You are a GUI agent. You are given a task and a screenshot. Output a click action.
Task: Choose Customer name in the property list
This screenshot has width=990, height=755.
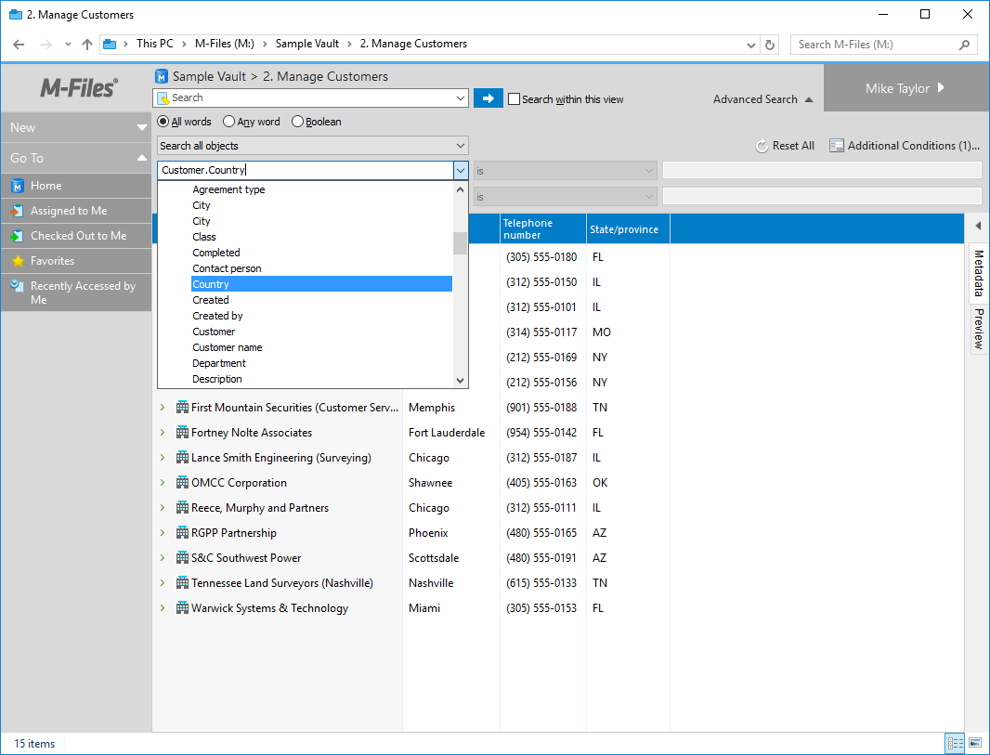click(x=321, y=347)
